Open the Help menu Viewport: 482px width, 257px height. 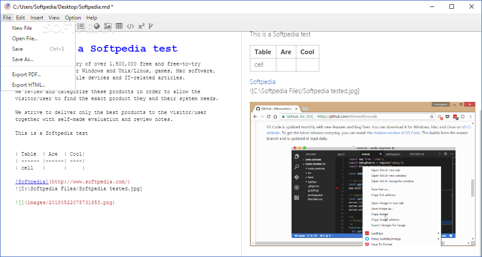92,18
